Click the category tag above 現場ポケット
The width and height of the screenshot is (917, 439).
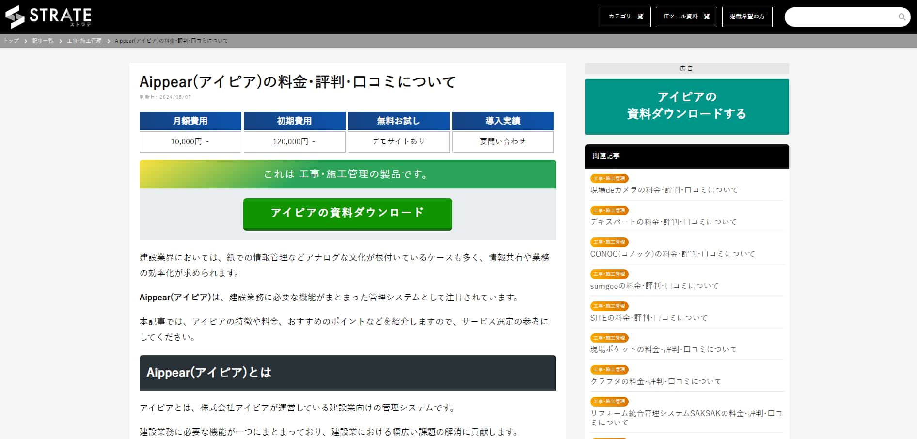tap(609, 338)
